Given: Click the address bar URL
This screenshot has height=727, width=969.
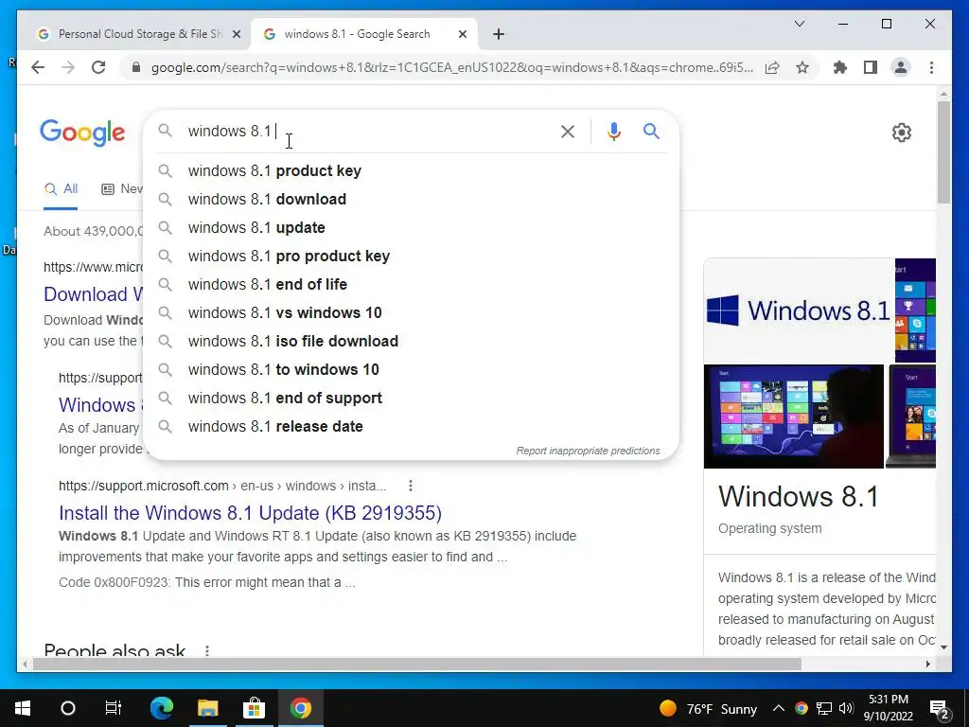Looking at the screenshot, I should coord(451,67).
